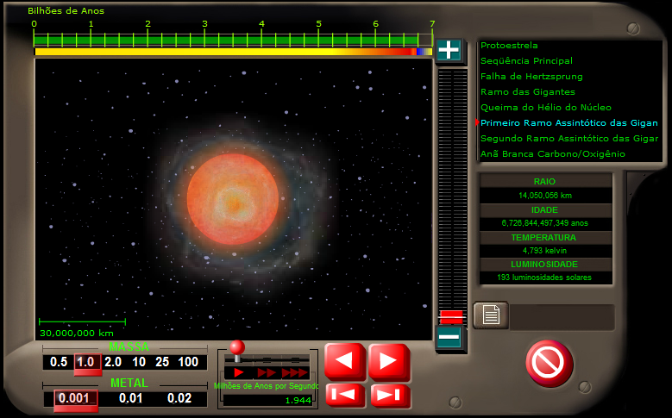The image size is (672, 418).
Task: Skip to the end of the simulation
Action: click(x=389, y=396)
